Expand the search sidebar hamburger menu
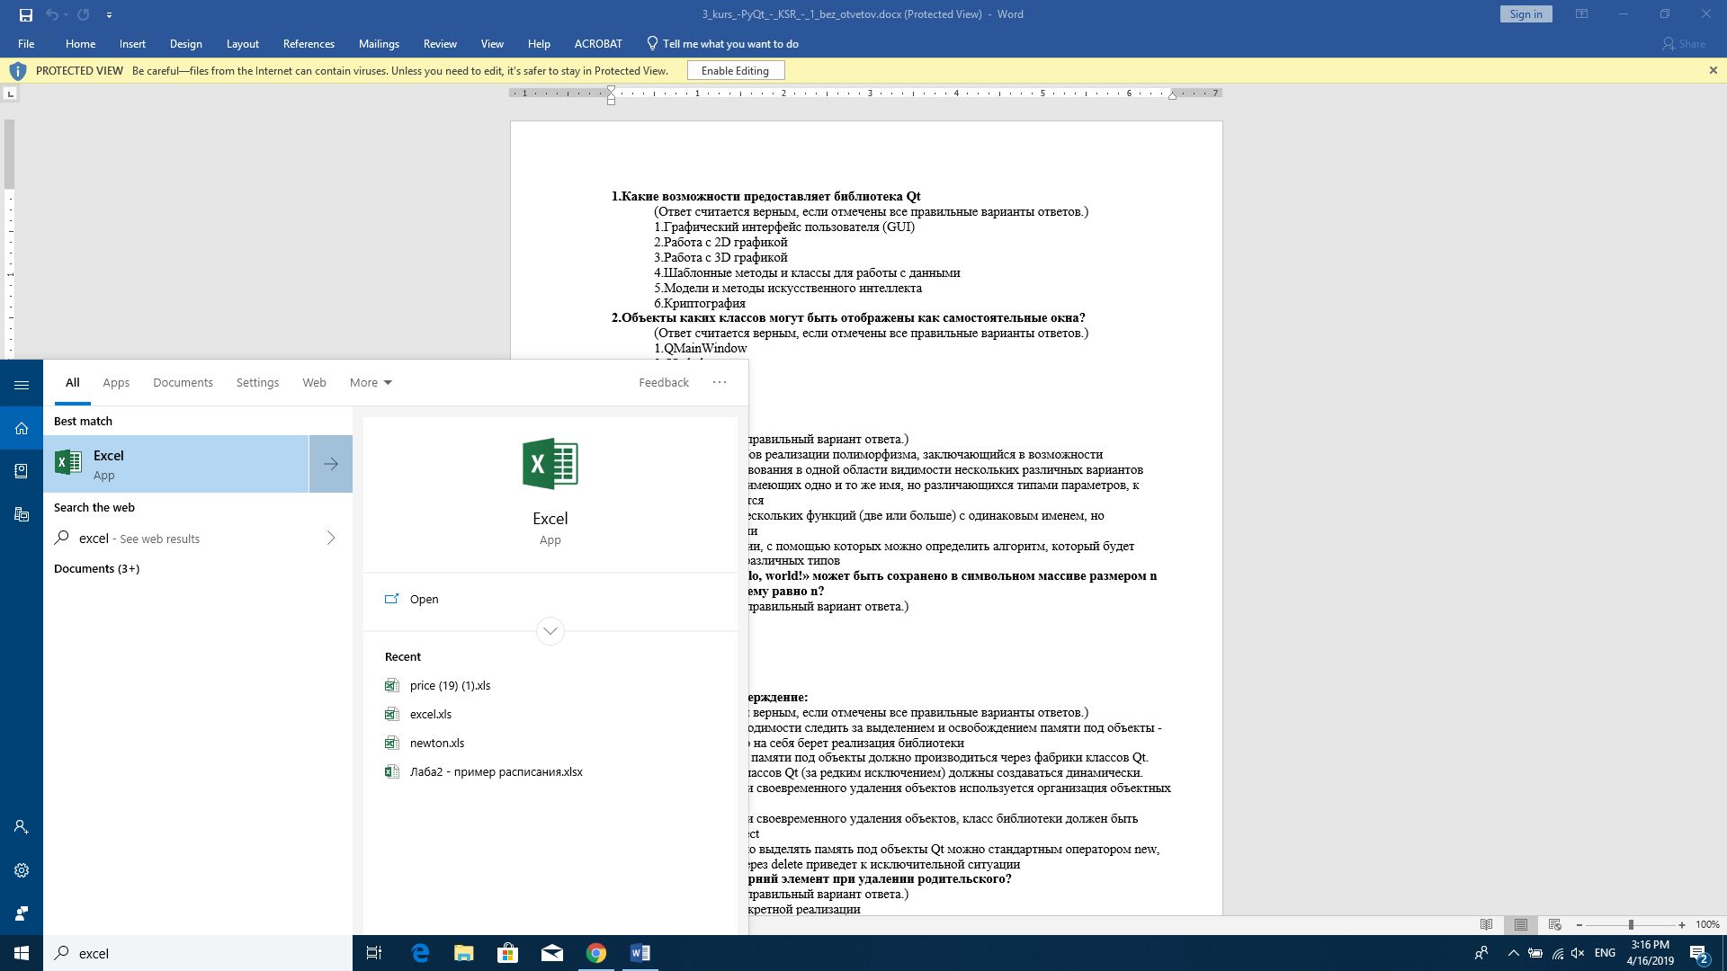Screen dimensions: 1727x971 [22, 385]
